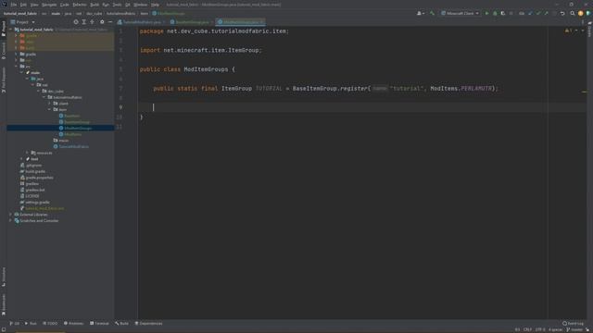
Task: Click the master git branch widget
Action: pos(575,329)
